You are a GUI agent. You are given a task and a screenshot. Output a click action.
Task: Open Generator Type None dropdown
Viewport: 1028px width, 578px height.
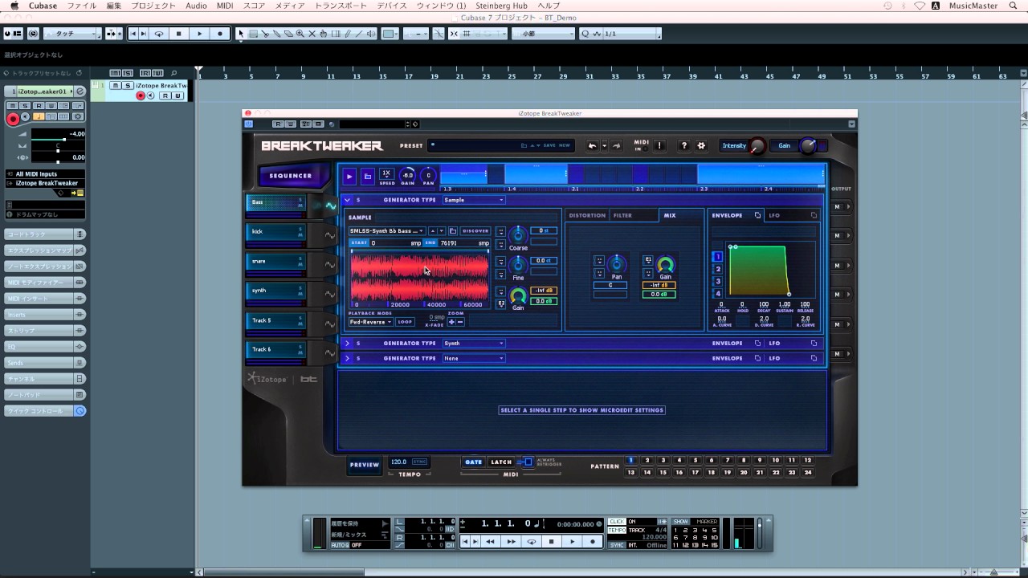coord(474,358)
